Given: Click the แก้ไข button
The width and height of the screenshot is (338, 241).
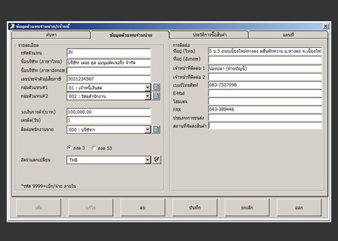Looking at the screenshot, I should pyautogui.click(x=91, y=208).
